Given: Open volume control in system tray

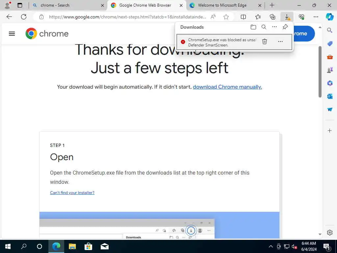Looking at the screenshot, I should (x=294, y=246).
